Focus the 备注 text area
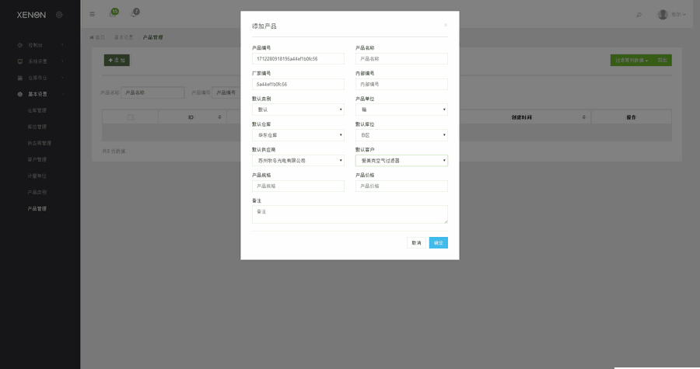The image size is (700, 369). coord(349,214)
